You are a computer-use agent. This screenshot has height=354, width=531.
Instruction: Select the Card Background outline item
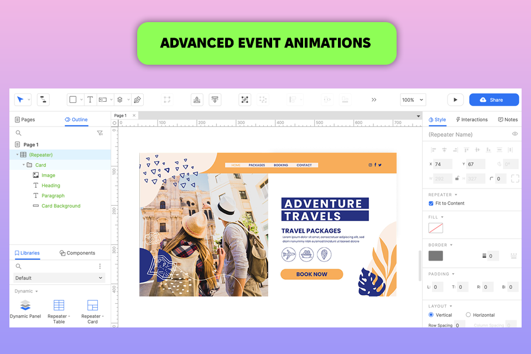61,206
